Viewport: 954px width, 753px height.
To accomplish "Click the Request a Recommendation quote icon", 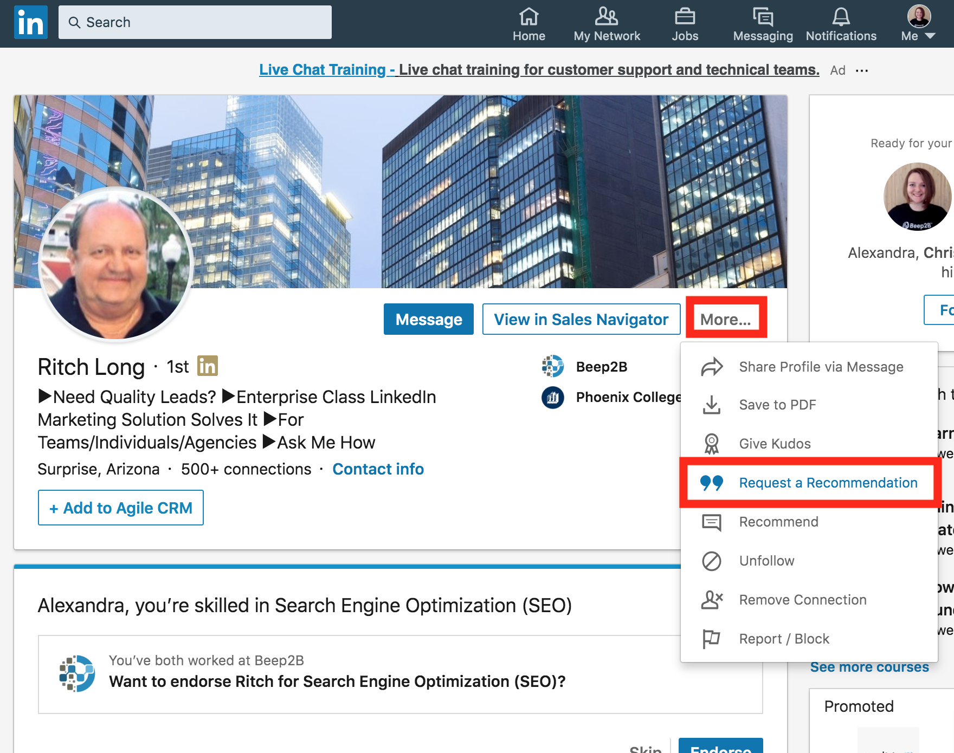I will (712, 482).
